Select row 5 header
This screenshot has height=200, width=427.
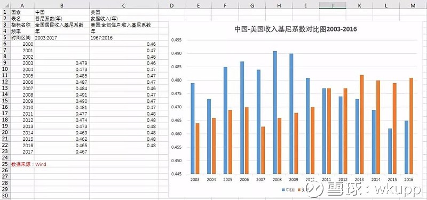click(x=5, y=37)
